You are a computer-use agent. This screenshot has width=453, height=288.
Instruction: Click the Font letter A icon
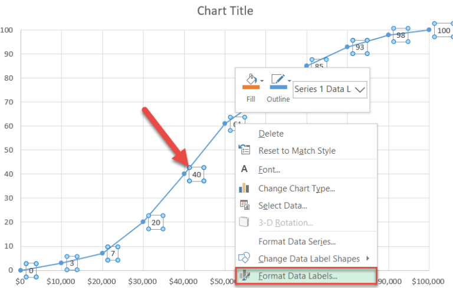[x=244, y=169]
